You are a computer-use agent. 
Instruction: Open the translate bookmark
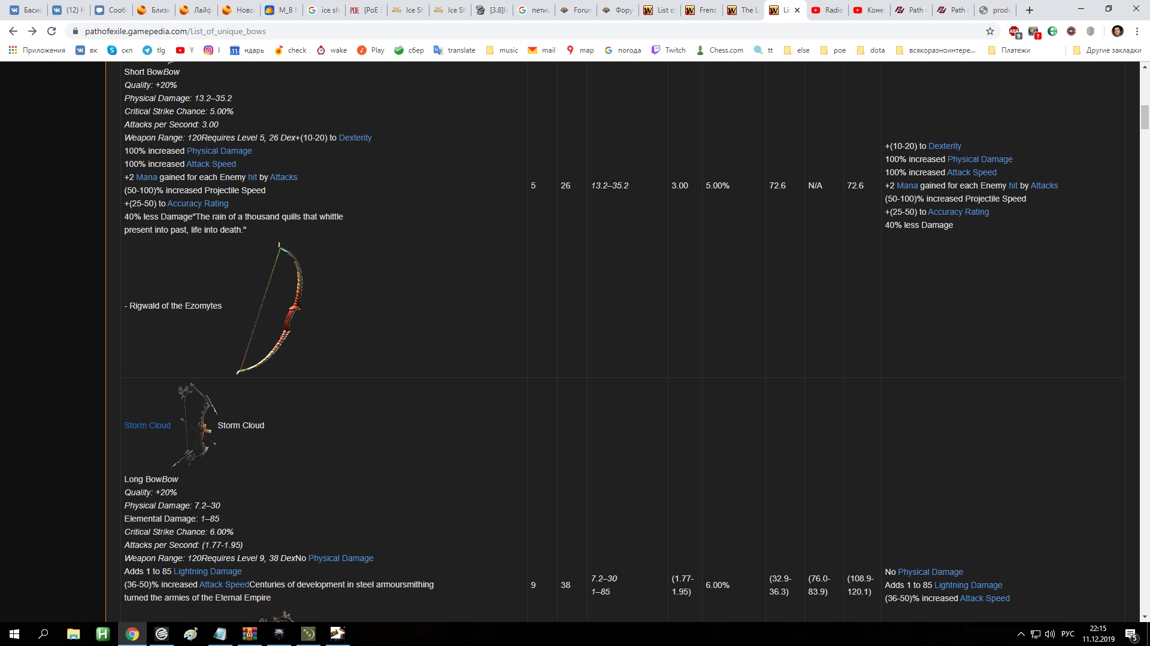point(455,50)
